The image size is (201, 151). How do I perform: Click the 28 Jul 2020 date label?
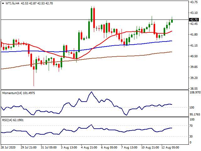[8, 148]
